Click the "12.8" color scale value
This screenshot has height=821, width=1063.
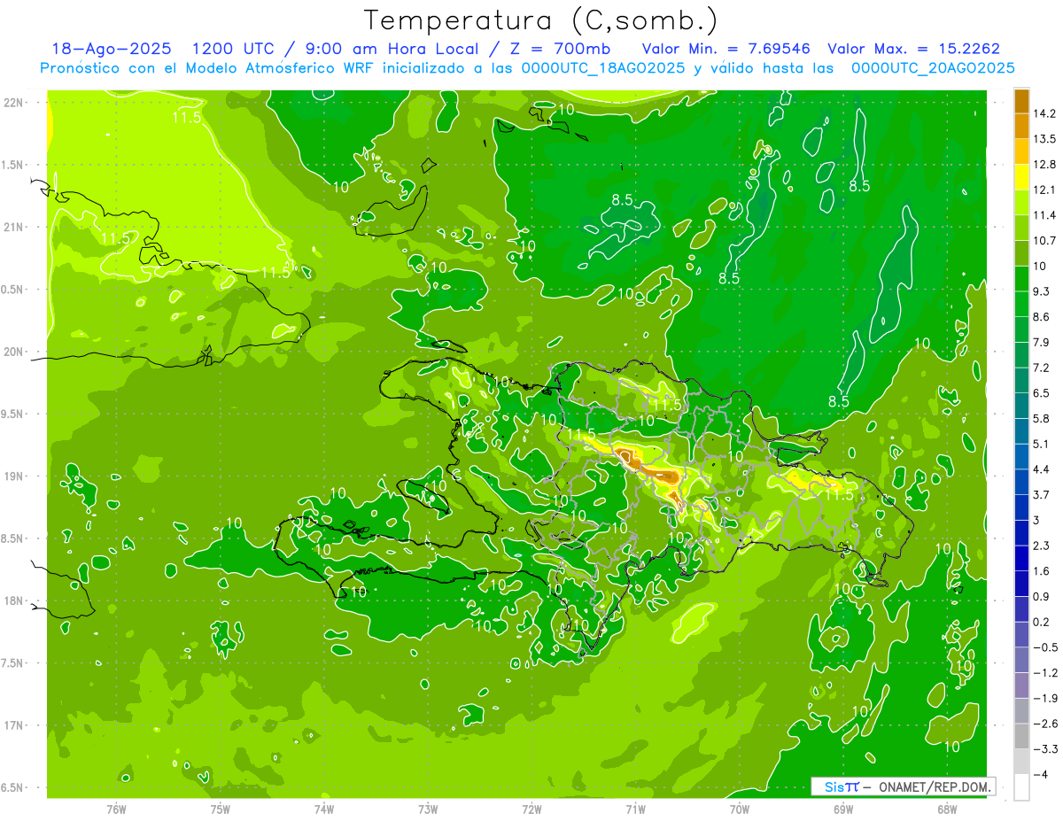click(1045, 165)
